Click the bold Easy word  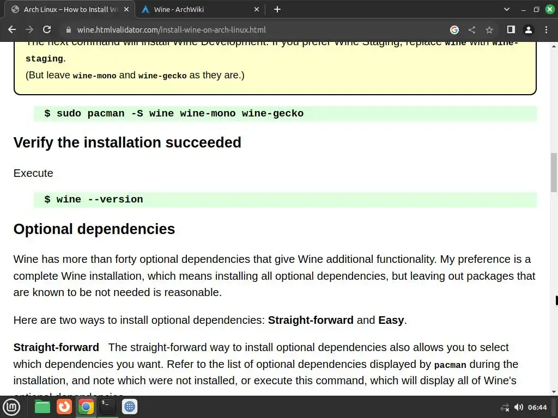pos(391,320)
